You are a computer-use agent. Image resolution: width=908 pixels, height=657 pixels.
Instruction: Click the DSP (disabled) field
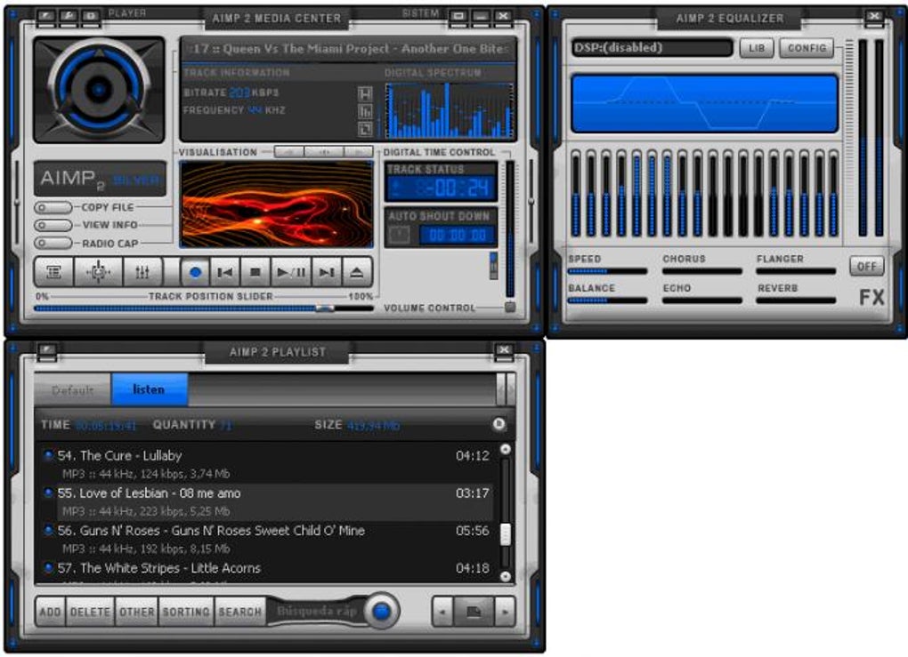652,47
